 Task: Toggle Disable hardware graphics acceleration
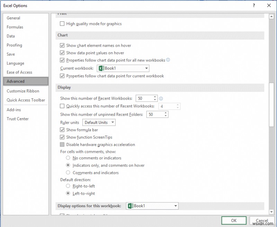click(62, 145)
